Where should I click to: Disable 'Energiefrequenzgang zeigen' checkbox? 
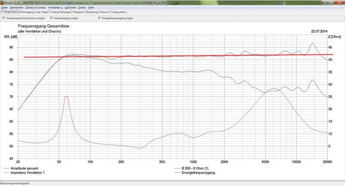click(100, 19)
